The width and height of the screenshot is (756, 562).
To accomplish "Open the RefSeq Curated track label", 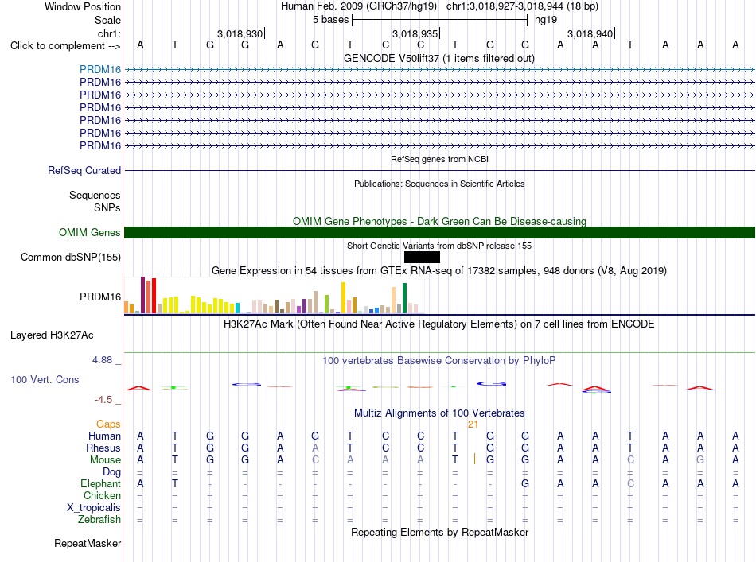I will coord(84,170).
